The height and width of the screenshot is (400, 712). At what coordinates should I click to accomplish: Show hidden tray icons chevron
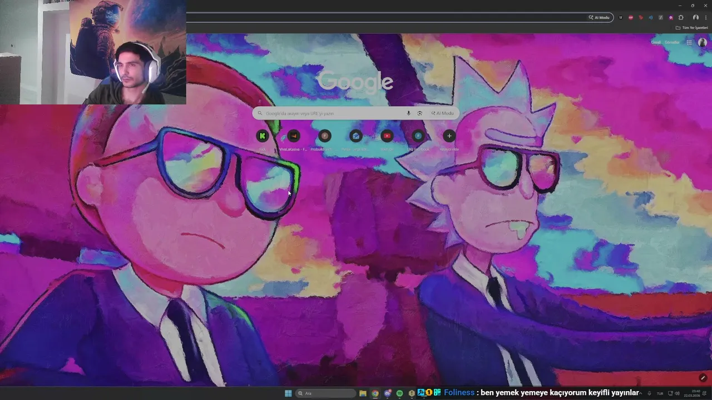click(x=641, y=393)
